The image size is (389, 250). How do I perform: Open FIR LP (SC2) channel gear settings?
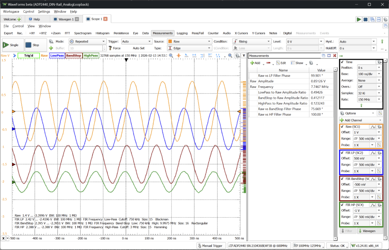coord(379,153)
